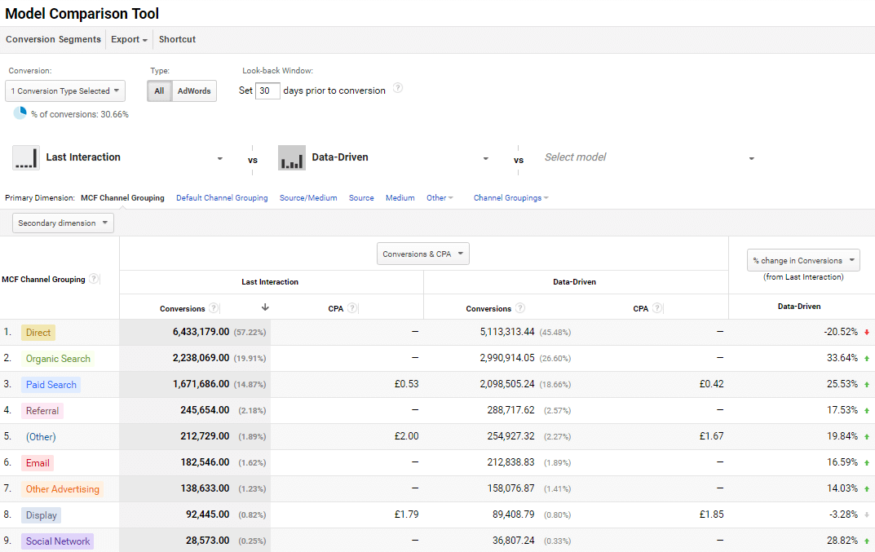Click the Email channel label

(38, 463)
